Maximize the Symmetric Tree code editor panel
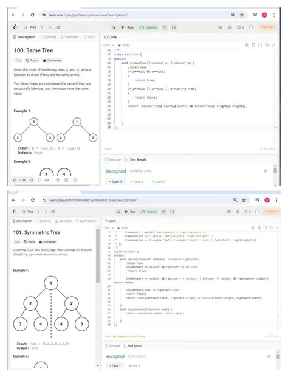The image size is (288, 377). (x=278, y=227)
